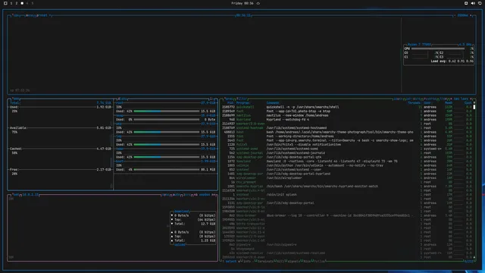Switch to workspace 1 in top bar
Viewport: 485px width, 273px height.
click(11, 3)
